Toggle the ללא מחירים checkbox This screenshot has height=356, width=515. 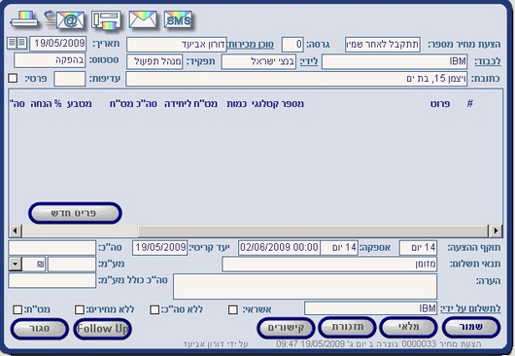point(80,309)
